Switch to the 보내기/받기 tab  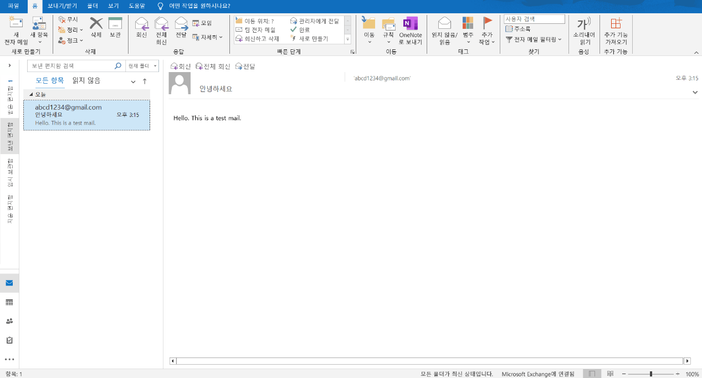click(63, 6)
